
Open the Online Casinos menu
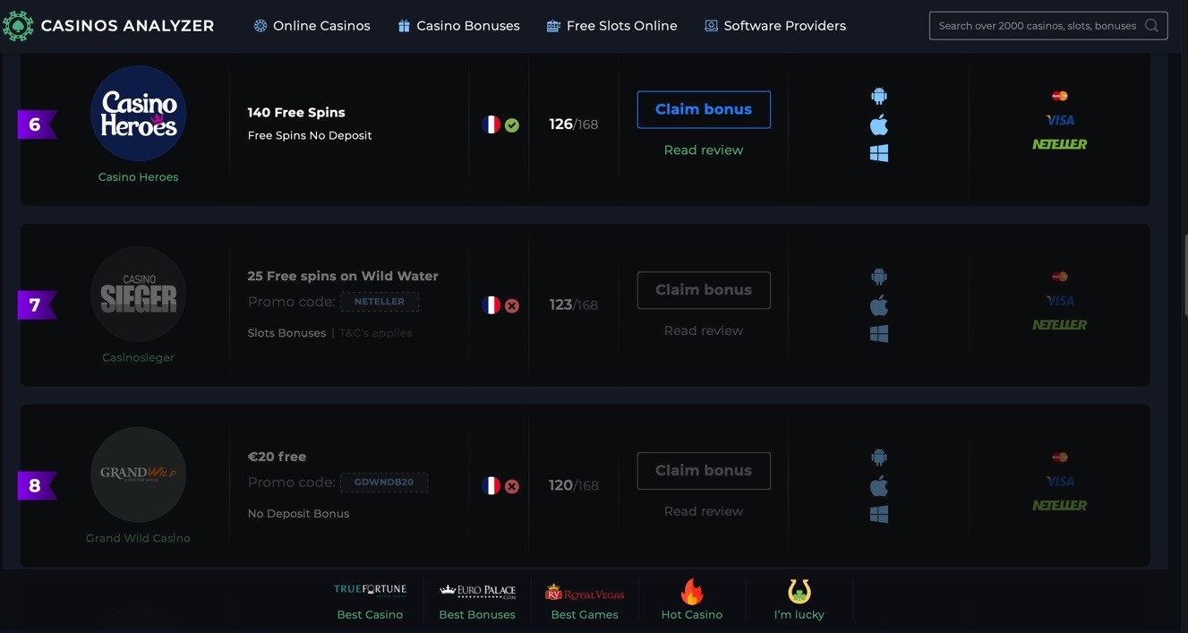coord(312,26)
